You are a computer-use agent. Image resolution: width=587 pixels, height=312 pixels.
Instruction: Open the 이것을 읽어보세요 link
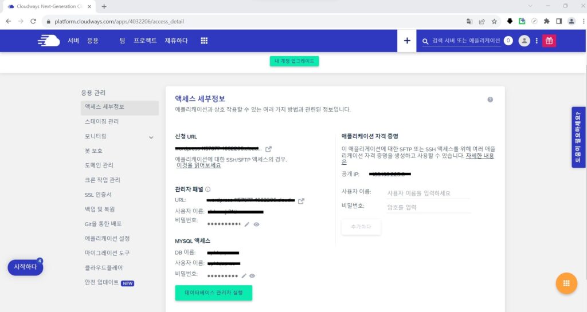pyautogui.click(x=199, y=165)
